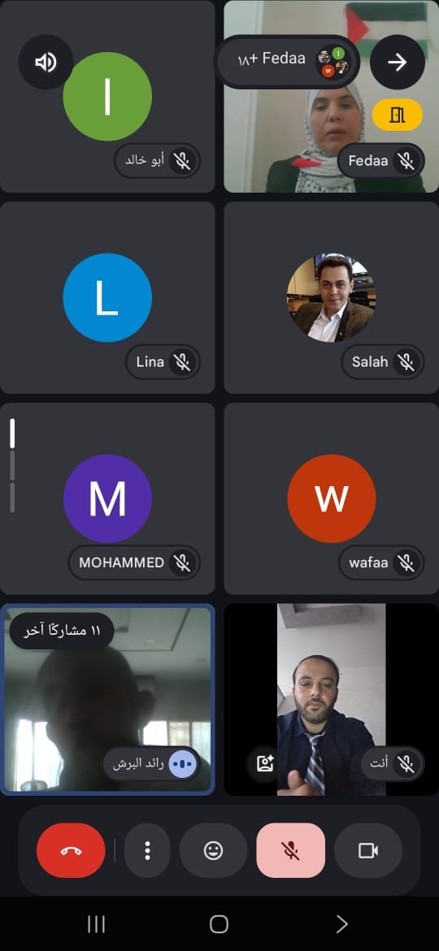Tap the muted mic icon beside Lina
Viewport: 439px width, 951px height.
(182, 362)
